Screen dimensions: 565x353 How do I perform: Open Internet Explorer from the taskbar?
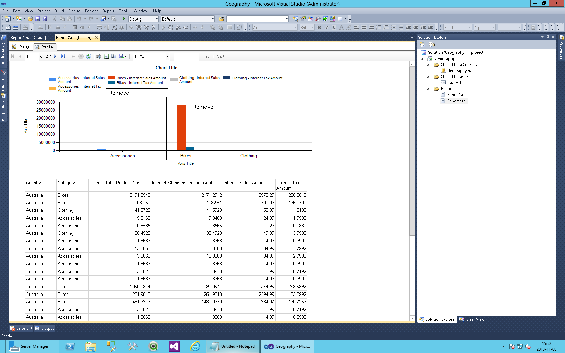click(x=195, y=346)
